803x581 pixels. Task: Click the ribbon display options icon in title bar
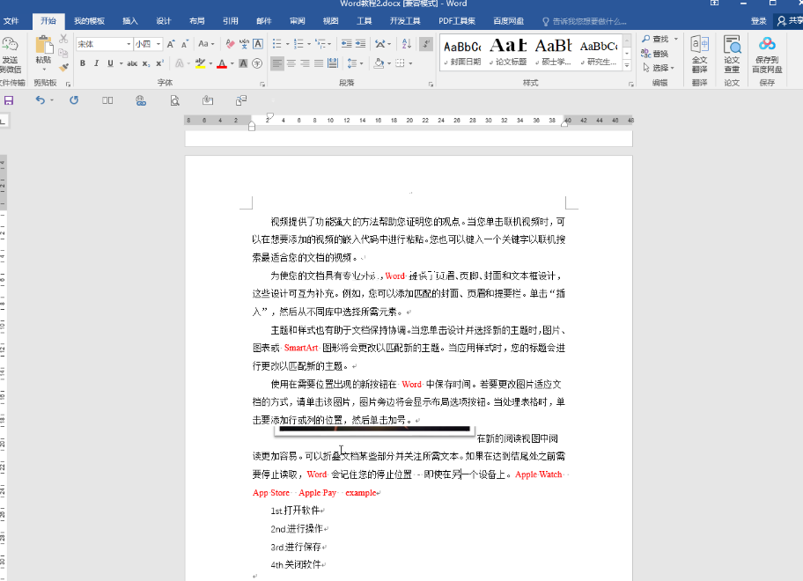(714, 3)
